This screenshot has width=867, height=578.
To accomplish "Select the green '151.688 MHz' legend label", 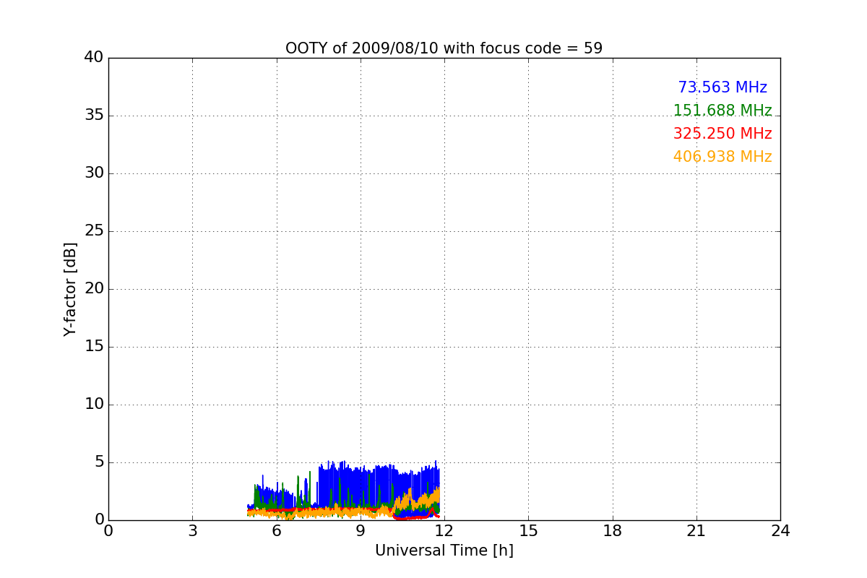I will pos(722,111).
